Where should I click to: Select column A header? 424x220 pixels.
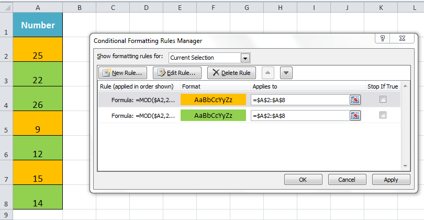(x=38, y=8)
